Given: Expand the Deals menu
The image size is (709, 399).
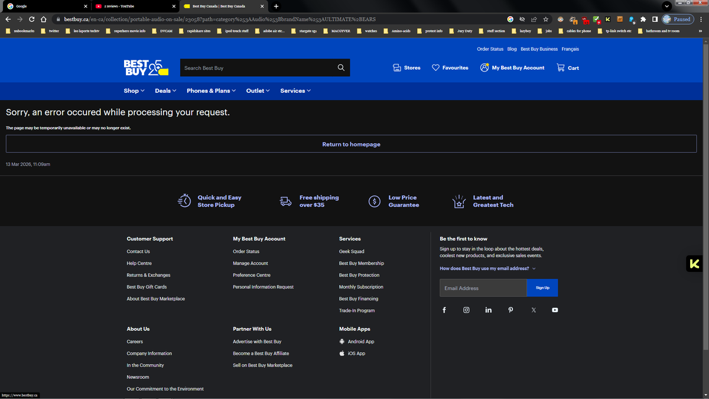Looking at the screenshot, I should [165, 90].
